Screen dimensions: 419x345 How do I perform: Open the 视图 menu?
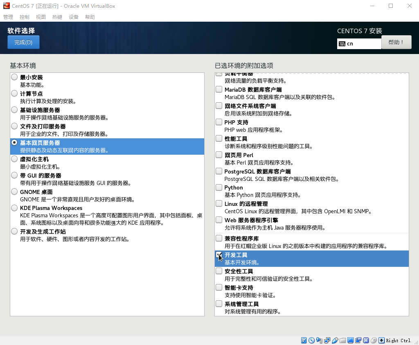click(x=41, y=17)
